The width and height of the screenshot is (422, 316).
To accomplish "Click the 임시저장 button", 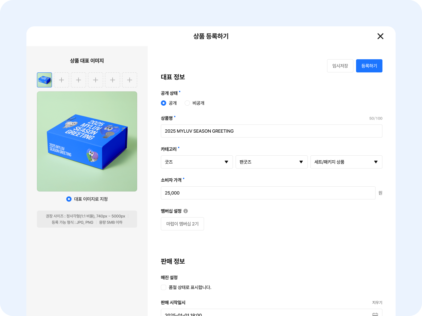I will tap(340, 66).
